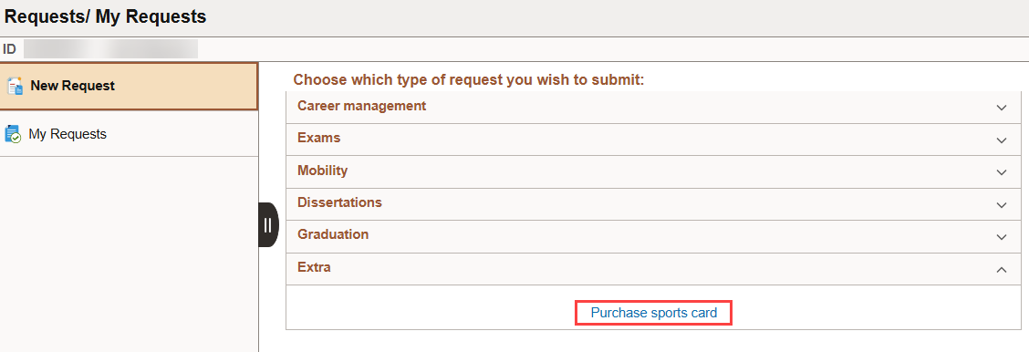Open the Dissertations chevron arrow
The height and width of the screenshot is (352, 1029).
(x=1001, y=205)
